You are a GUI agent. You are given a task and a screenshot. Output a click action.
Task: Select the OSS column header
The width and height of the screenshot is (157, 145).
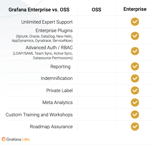click(x=96, y=10)
